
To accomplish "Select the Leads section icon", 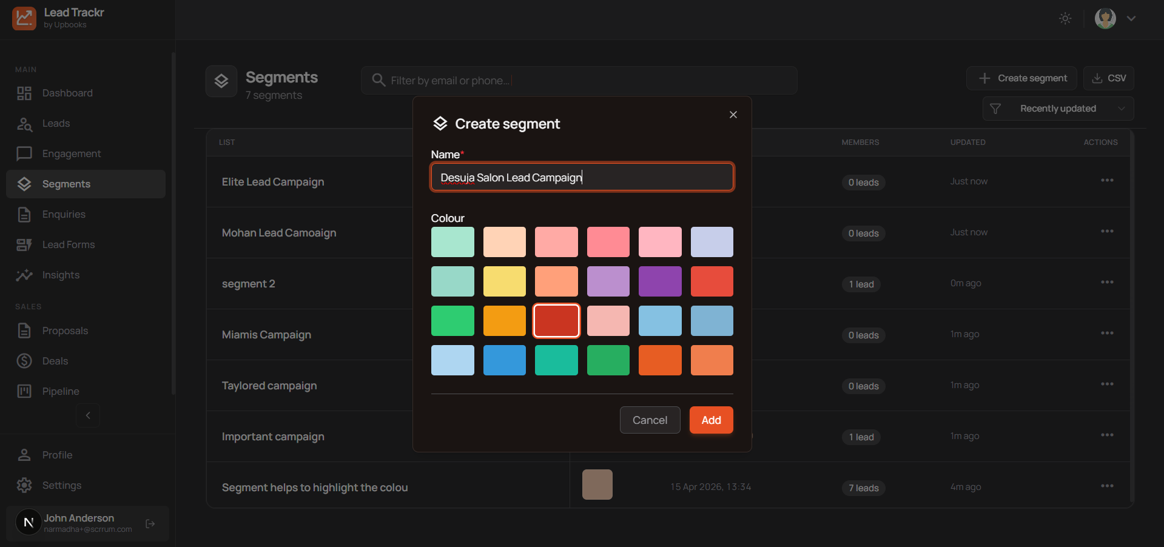I will pos(24,123).
